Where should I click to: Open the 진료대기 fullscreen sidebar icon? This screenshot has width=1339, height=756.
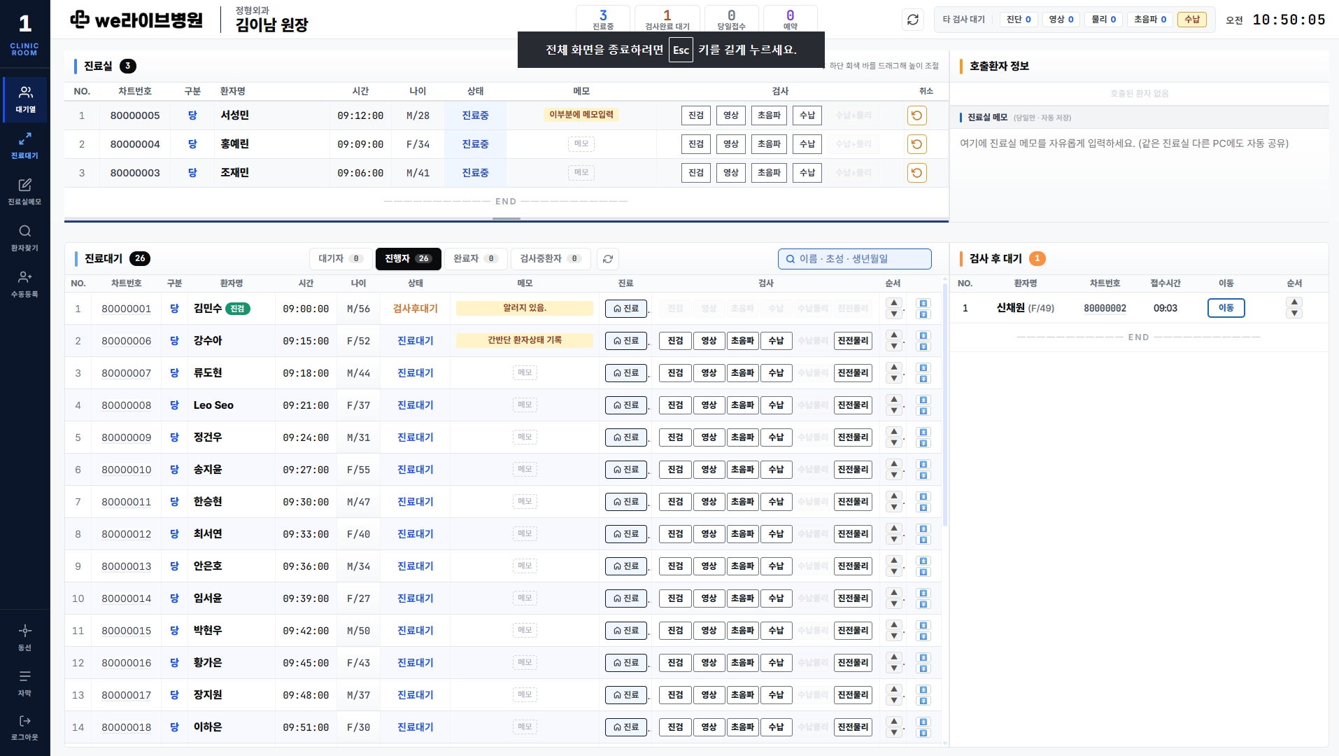tap(25, 146)
